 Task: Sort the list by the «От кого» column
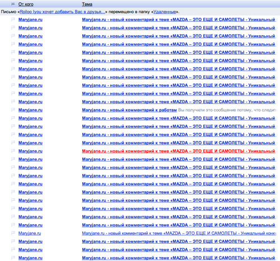click(x=26, y=4)
